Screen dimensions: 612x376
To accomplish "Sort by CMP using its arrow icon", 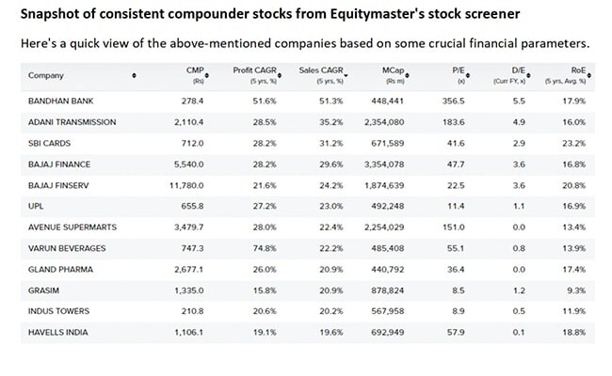I will pyautogui.click(x=206, y=70).
